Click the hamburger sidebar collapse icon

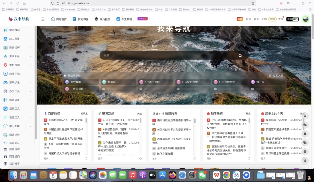click(43, 19)
